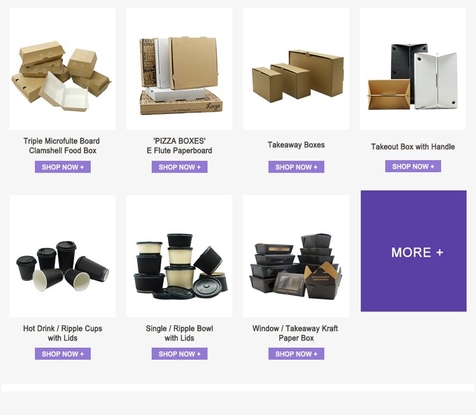Screen dimensions: 476x415
Task: Open the Hot Drink / Ripple Cups title
Action: (x=63, y=333)
